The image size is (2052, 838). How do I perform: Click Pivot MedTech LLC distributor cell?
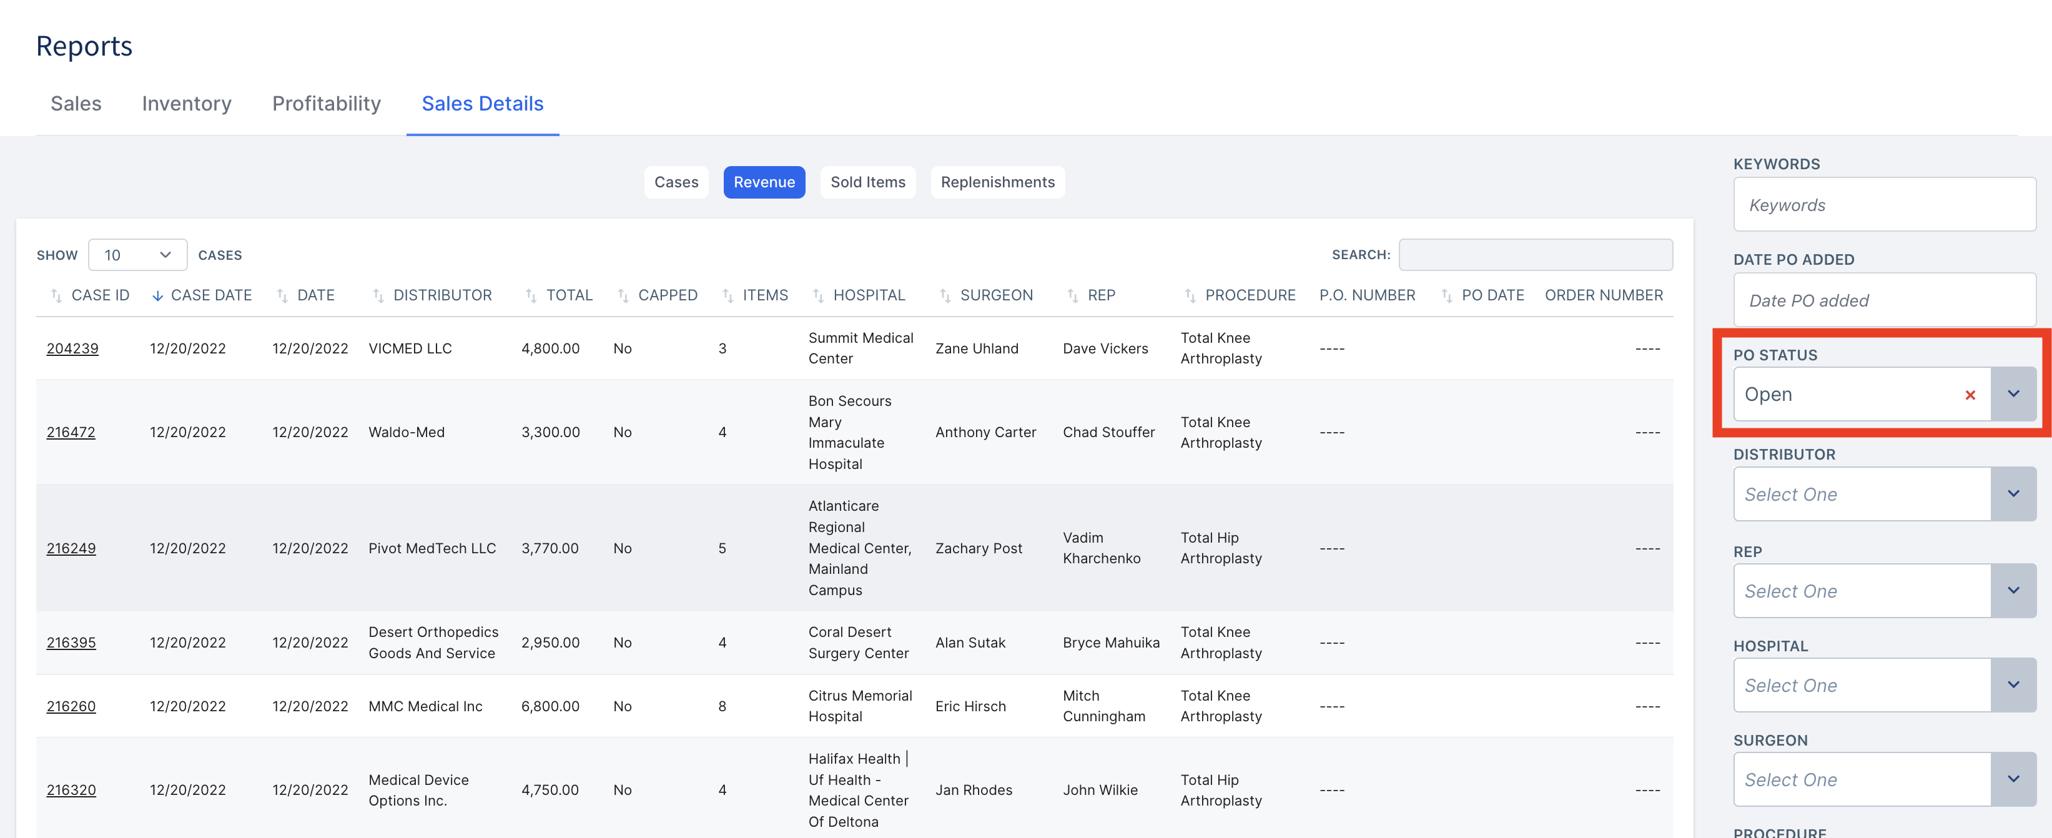click(x=432, y=548)
